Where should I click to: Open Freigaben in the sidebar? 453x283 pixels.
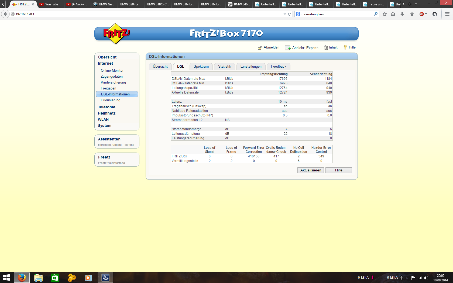point(108,88)
